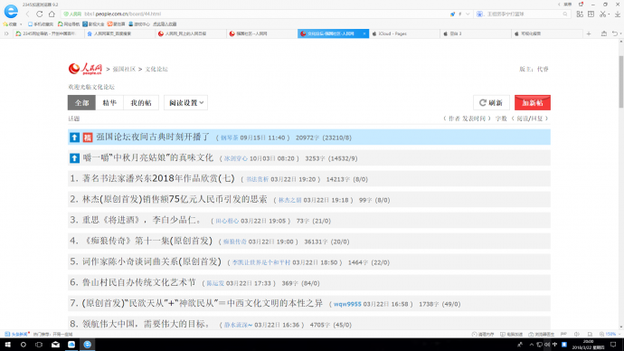Click the reading mode panel icon in toolbar

(591, 14)
